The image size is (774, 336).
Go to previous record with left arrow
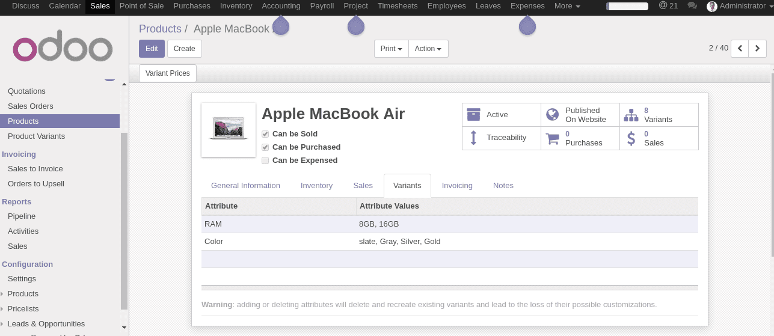click(x=740, y=48)
